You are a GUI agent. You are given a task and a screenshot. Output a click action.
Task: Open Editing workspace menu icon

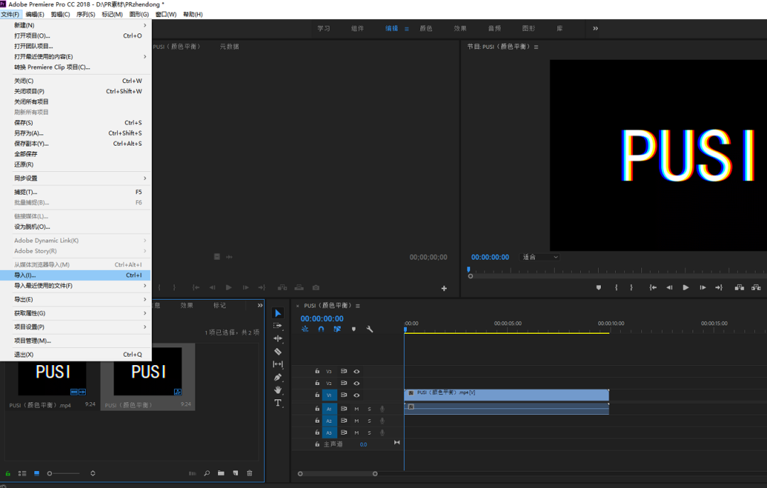406,29
